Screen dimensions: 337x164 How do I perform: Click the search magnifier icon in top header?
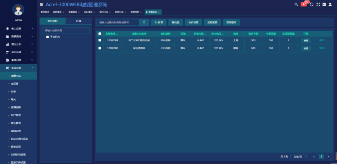click(x=296, y=4)
